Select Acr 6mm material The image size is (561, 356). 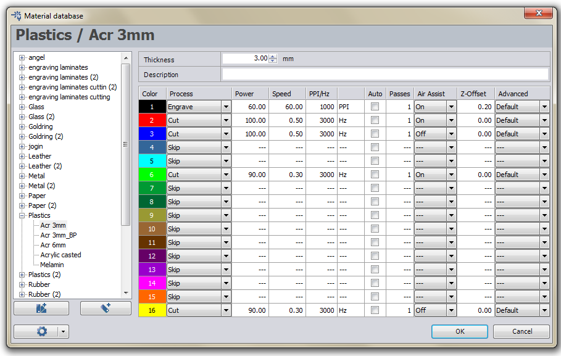pyautogui.click(x=53, y=245)
